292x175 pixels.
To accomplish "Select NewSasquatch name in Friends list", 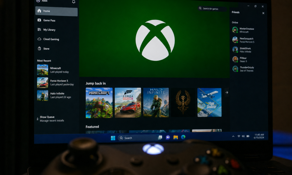I will tap(246, 38).
